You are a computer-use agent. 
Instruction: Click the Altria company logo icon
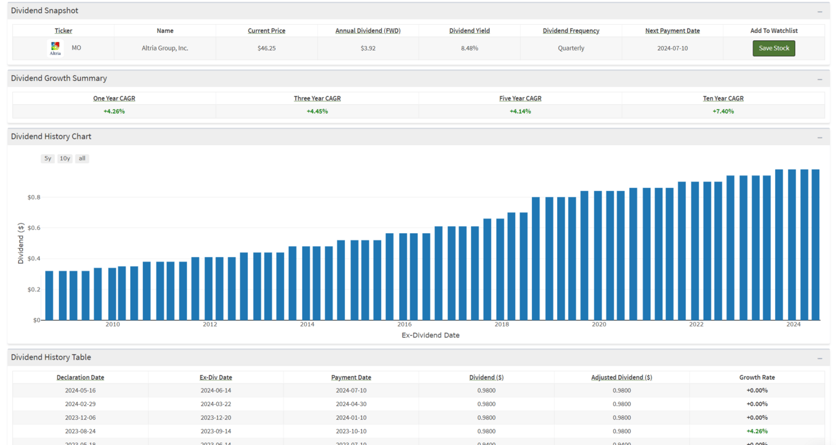(x=56, y=49)
